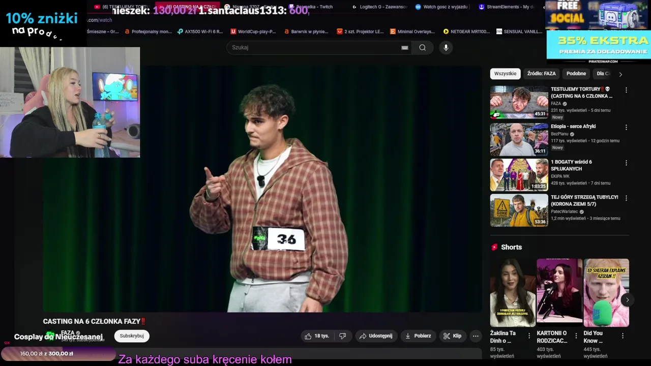Create a clip with Klip button
Image resolution: width=651 pixels, height=366 pixels.
click(x=452, y=336)
